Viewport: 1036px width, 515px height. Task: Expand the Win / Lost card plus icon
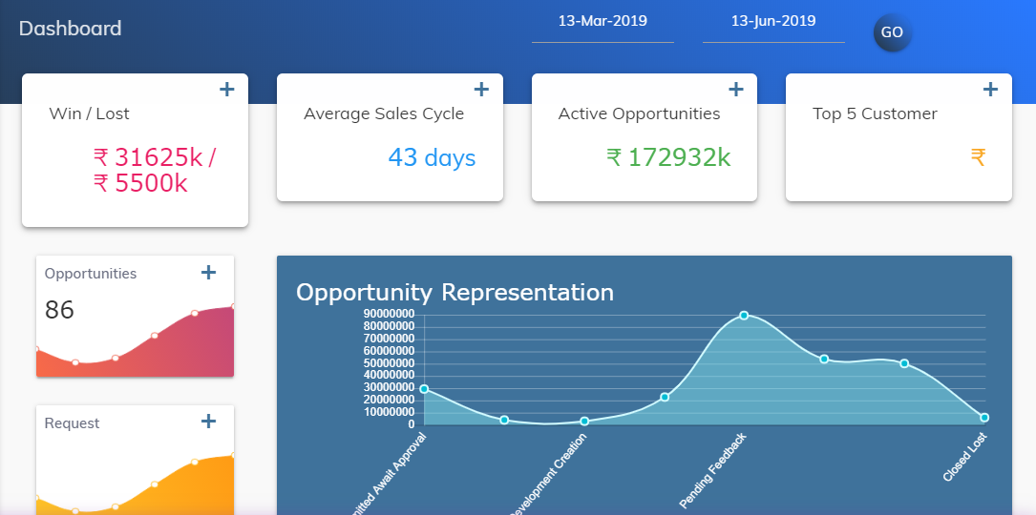tap(226, 90)
